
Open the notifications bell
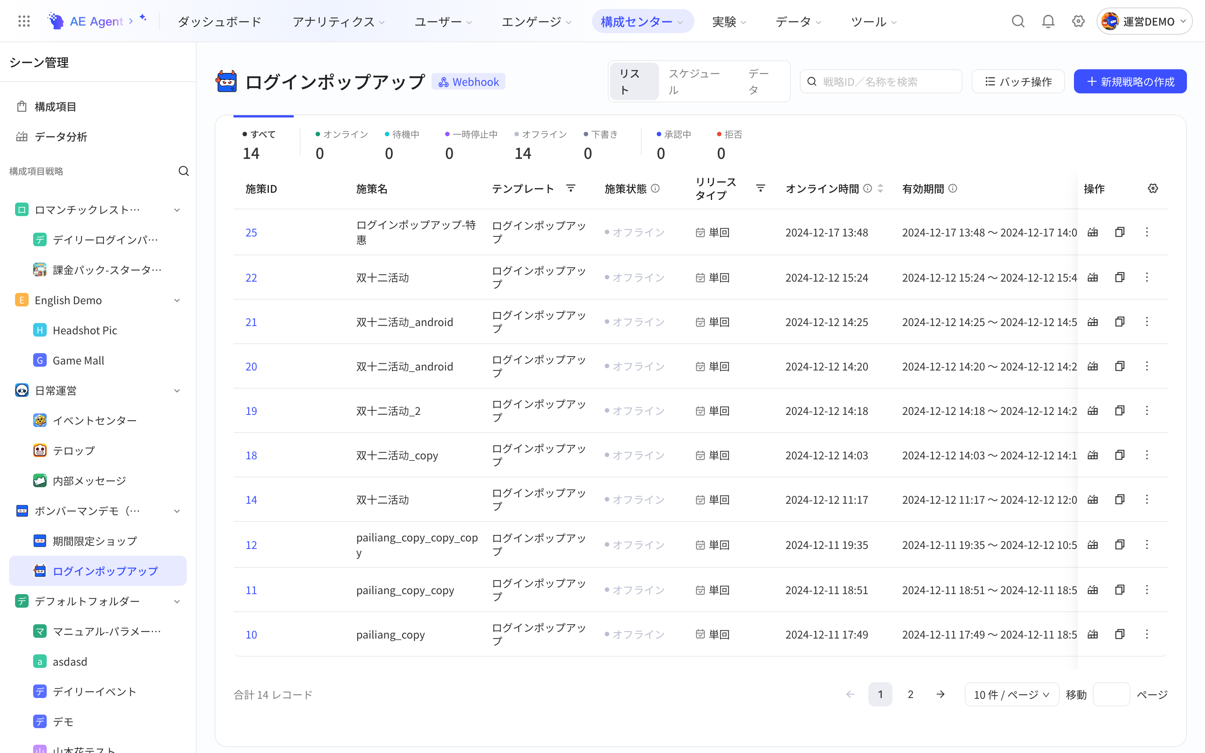click(1048, 21)
